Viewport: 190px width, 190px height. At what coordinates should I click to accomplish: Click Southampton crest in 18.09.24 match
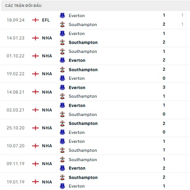[x=62, y=24]
